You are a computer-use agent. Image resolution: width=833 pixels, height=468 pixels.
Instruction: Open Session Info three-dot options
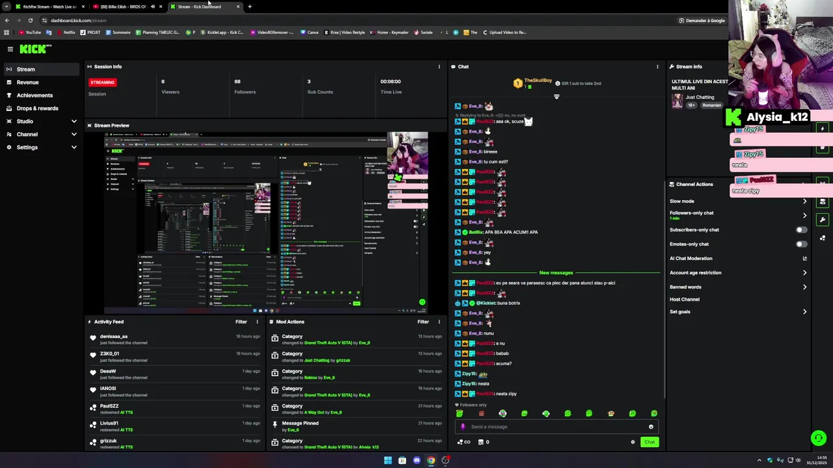coord(439,66)
